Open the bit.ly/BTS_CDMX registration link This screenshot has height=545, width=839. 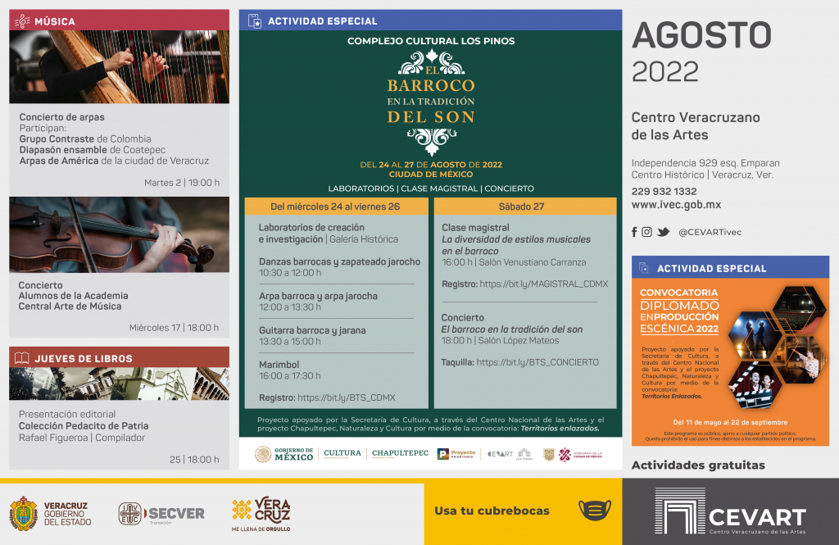(347, 397)
